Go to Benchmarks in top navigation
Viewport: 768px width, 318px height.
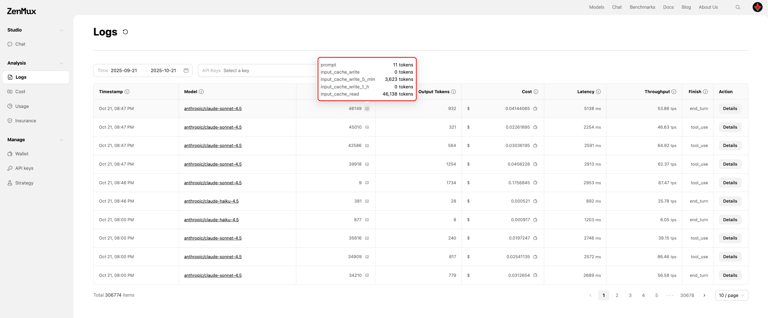[642, 7]
